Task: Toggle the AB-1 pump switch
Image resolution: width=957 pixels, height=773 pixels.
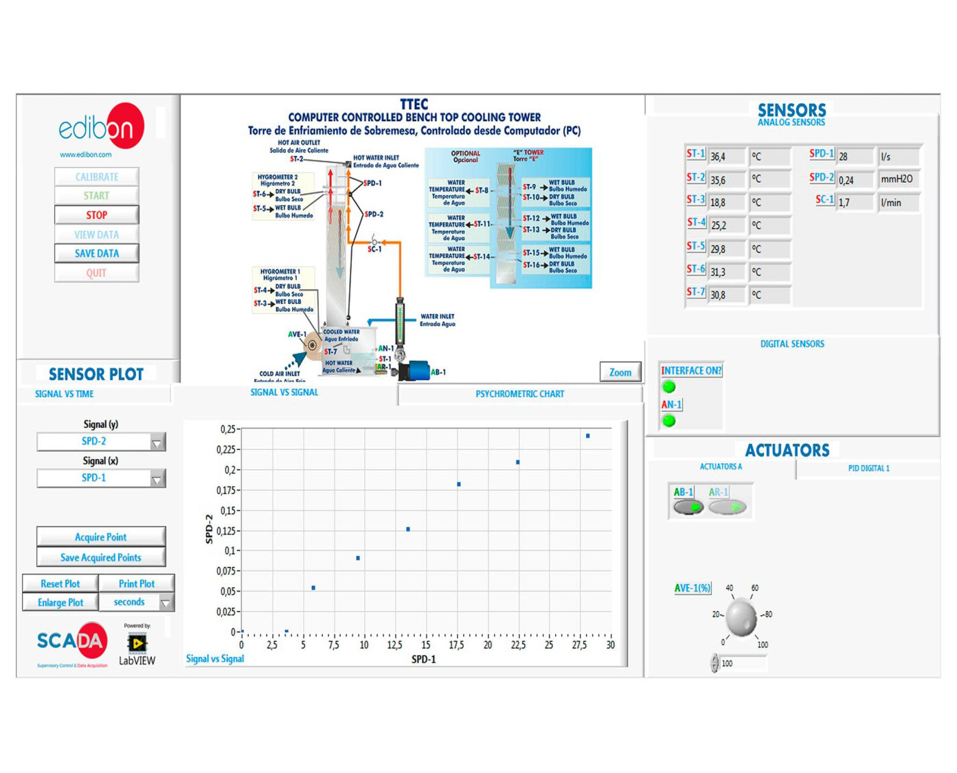Action: pyautogui.click(x=688, y=508)
